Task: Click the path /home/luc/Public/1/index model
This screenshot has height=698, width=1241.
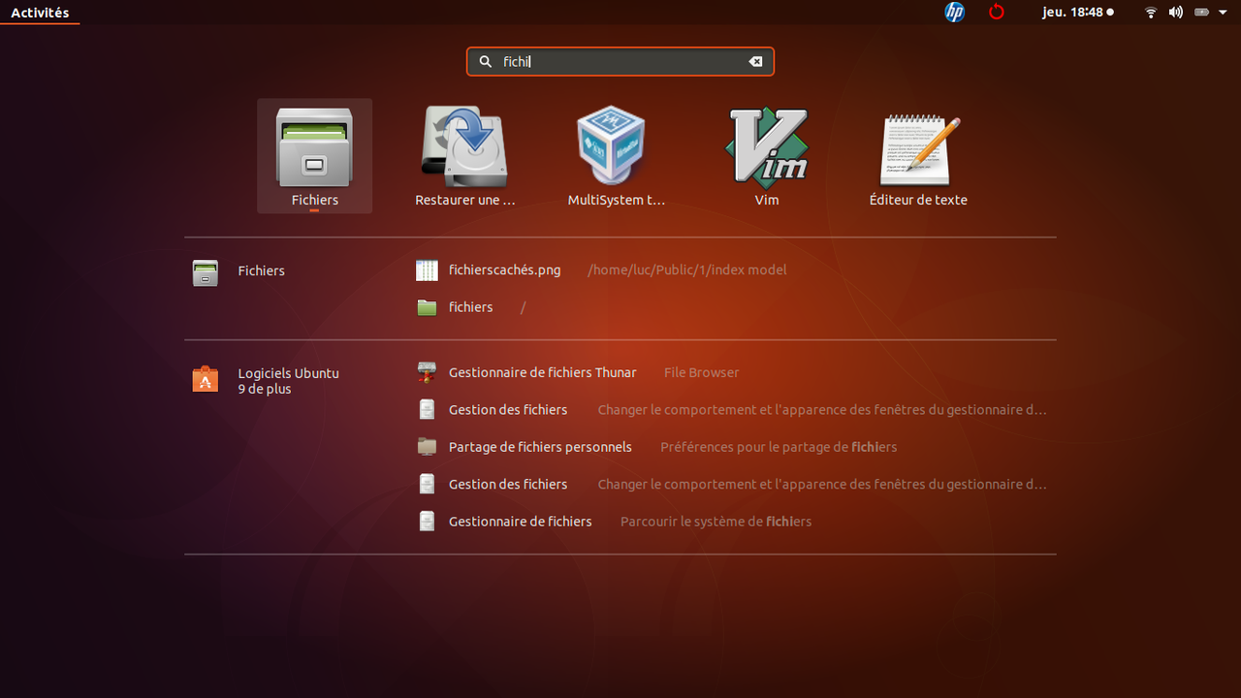Action: point(687,270)
